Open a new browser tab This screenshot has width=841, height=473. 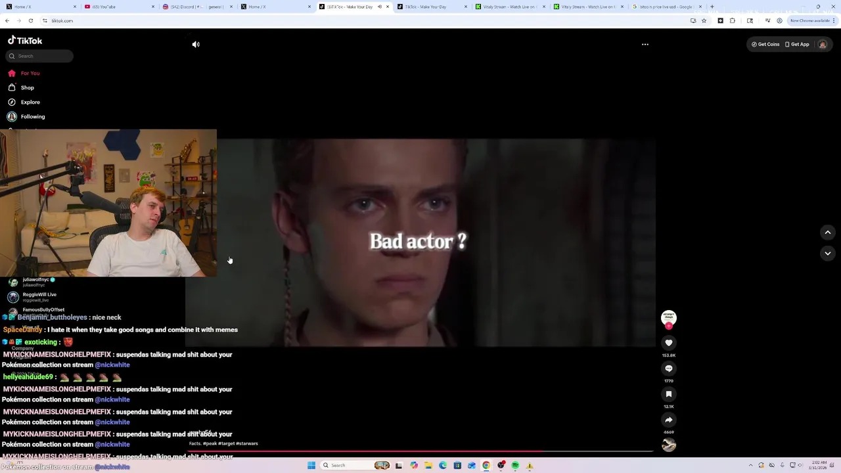712,7
